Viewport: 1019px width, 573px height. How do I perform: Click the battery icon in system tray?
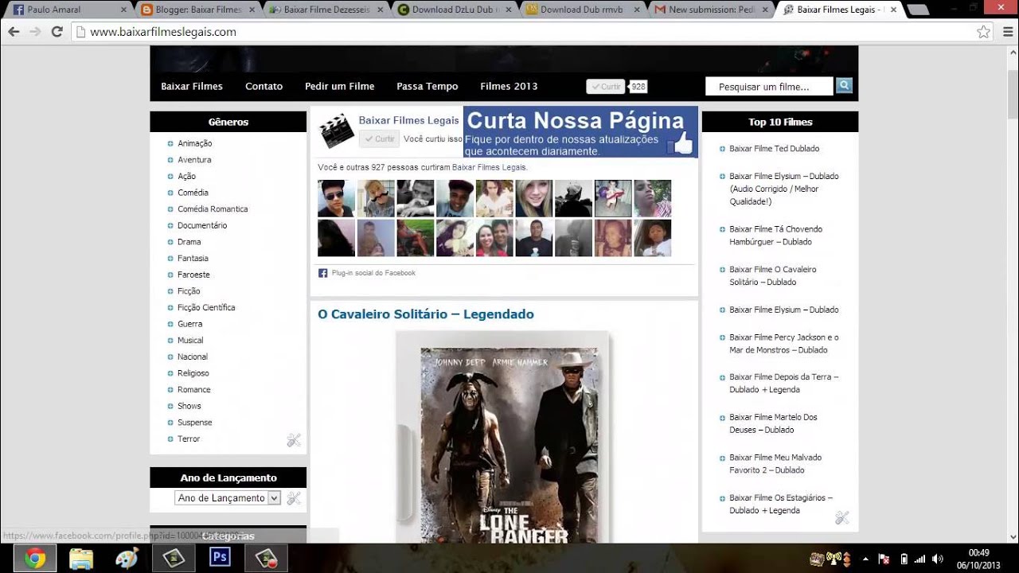tap(904, 559)
